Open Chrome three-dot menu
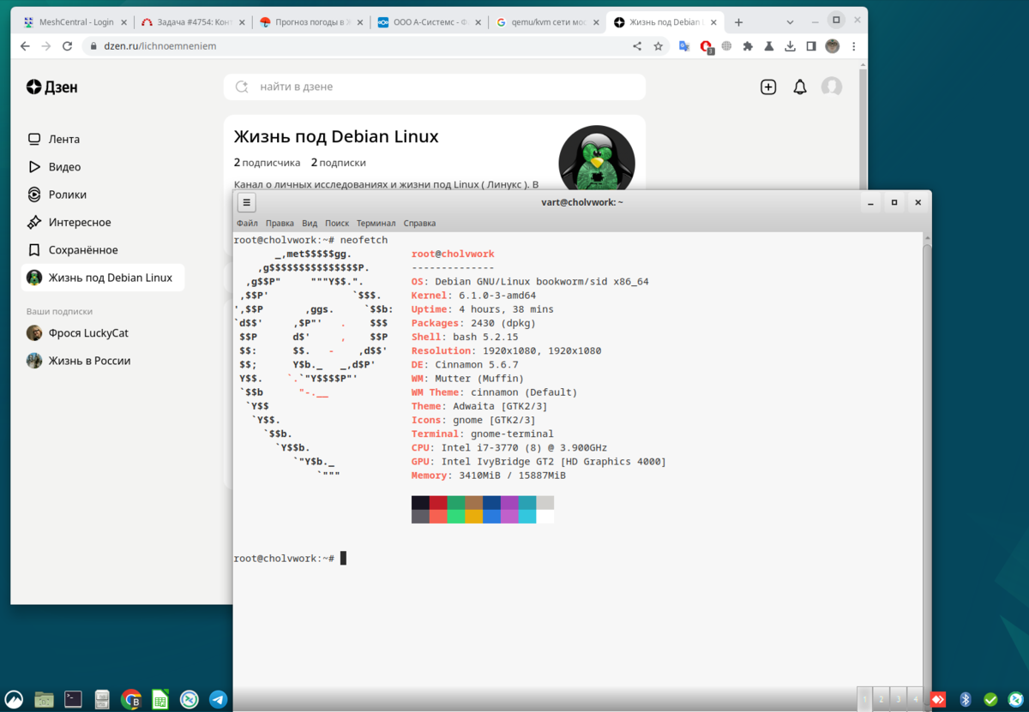The width and height of the screenshot is (1029, 712). (852, 46)
